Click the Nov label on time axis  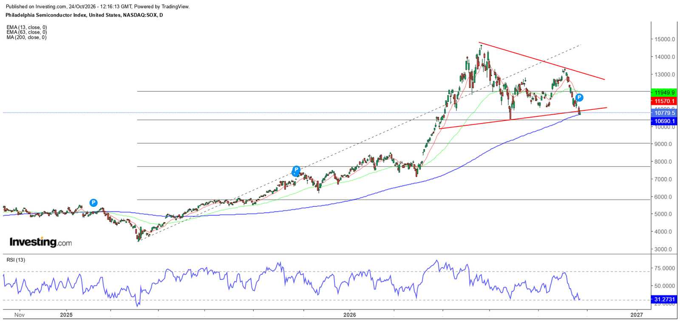[x=19, y=315]
